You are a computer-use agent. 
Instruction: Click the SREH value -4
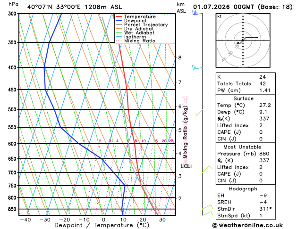tap(263, 202)
